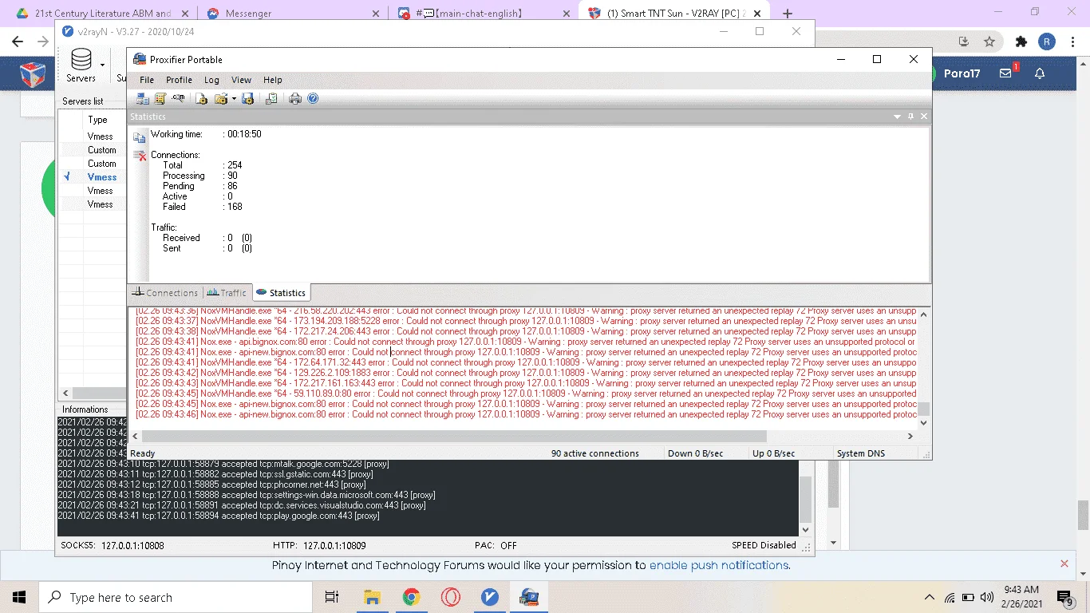
Task: Open the Log menu
Action: [x=211, y=80]
